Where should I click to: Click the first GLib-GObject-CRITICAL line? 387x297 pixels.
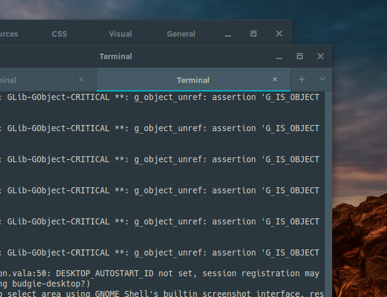(x=160, y=97)
